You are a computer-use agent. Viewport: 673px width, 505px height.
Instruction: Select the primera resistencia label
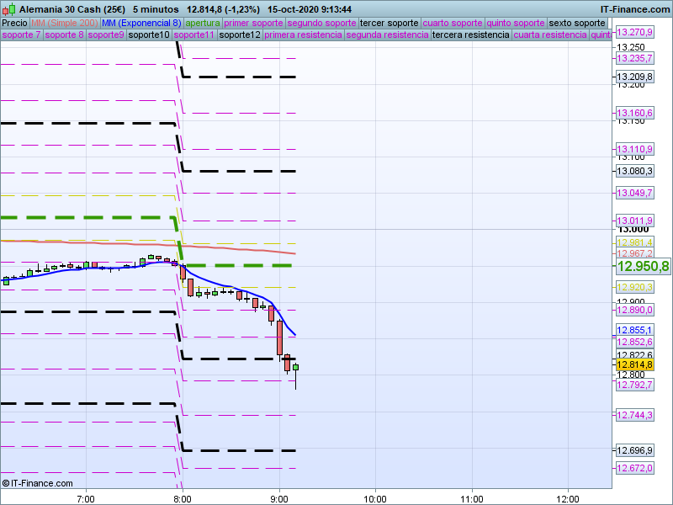pos(303,35)
